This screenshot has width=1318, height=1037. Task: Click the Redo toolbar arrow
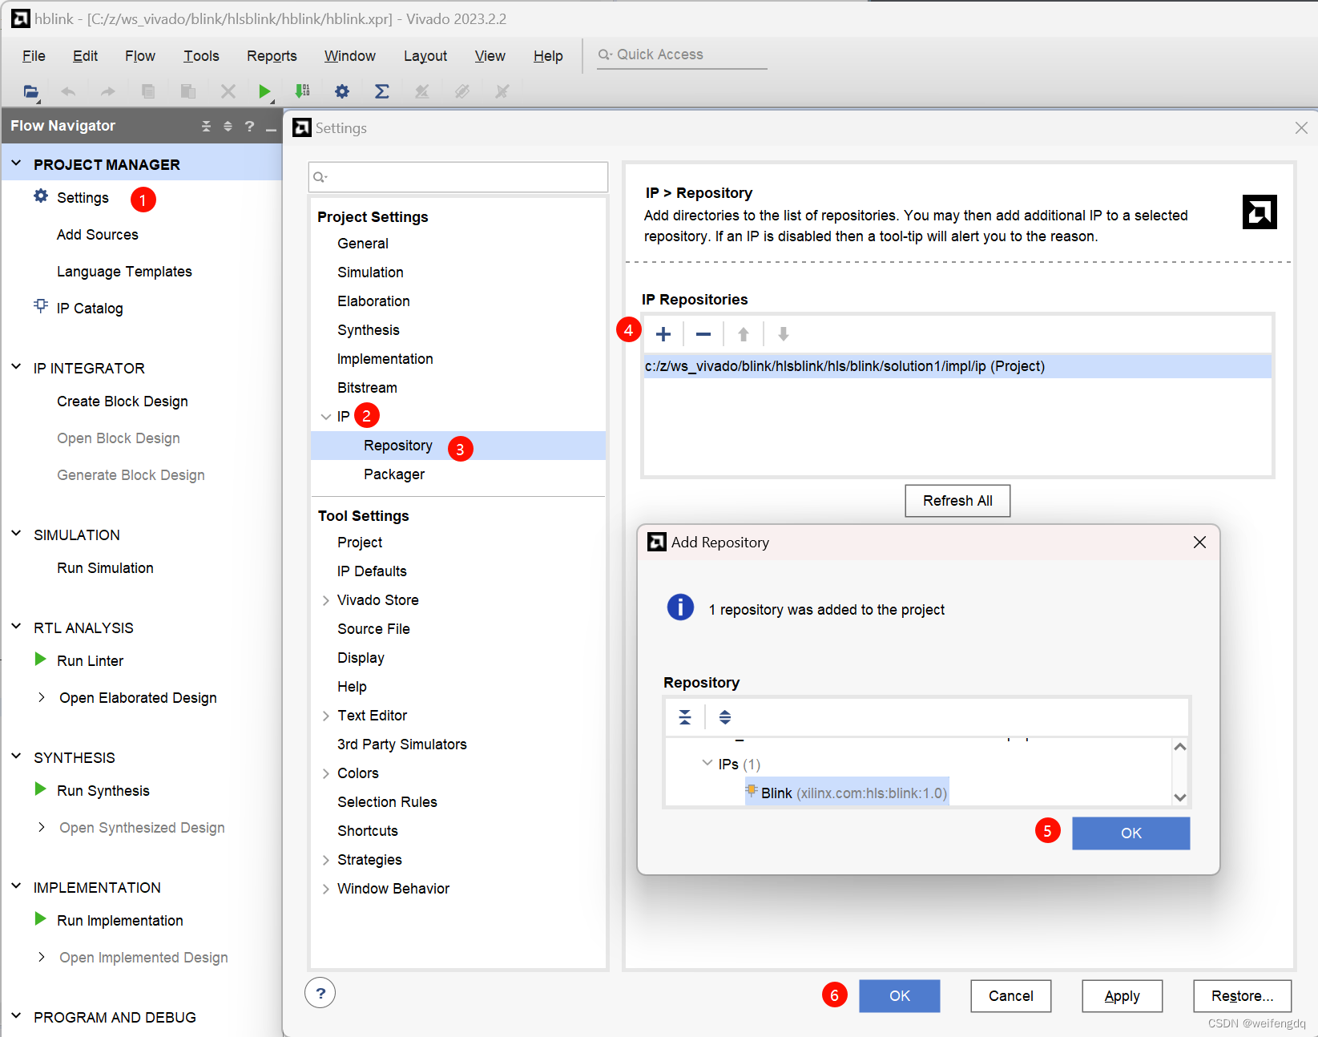(108, 91)
